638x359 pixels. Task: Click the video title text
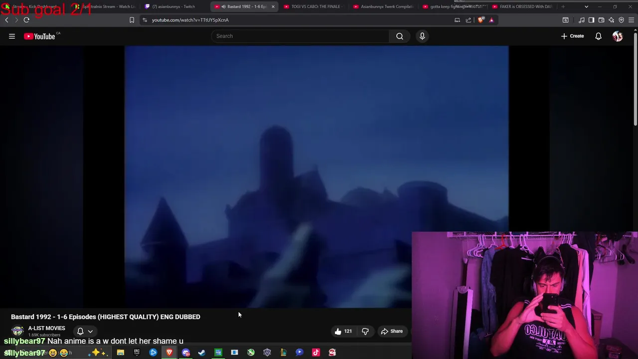click(106, 317)
